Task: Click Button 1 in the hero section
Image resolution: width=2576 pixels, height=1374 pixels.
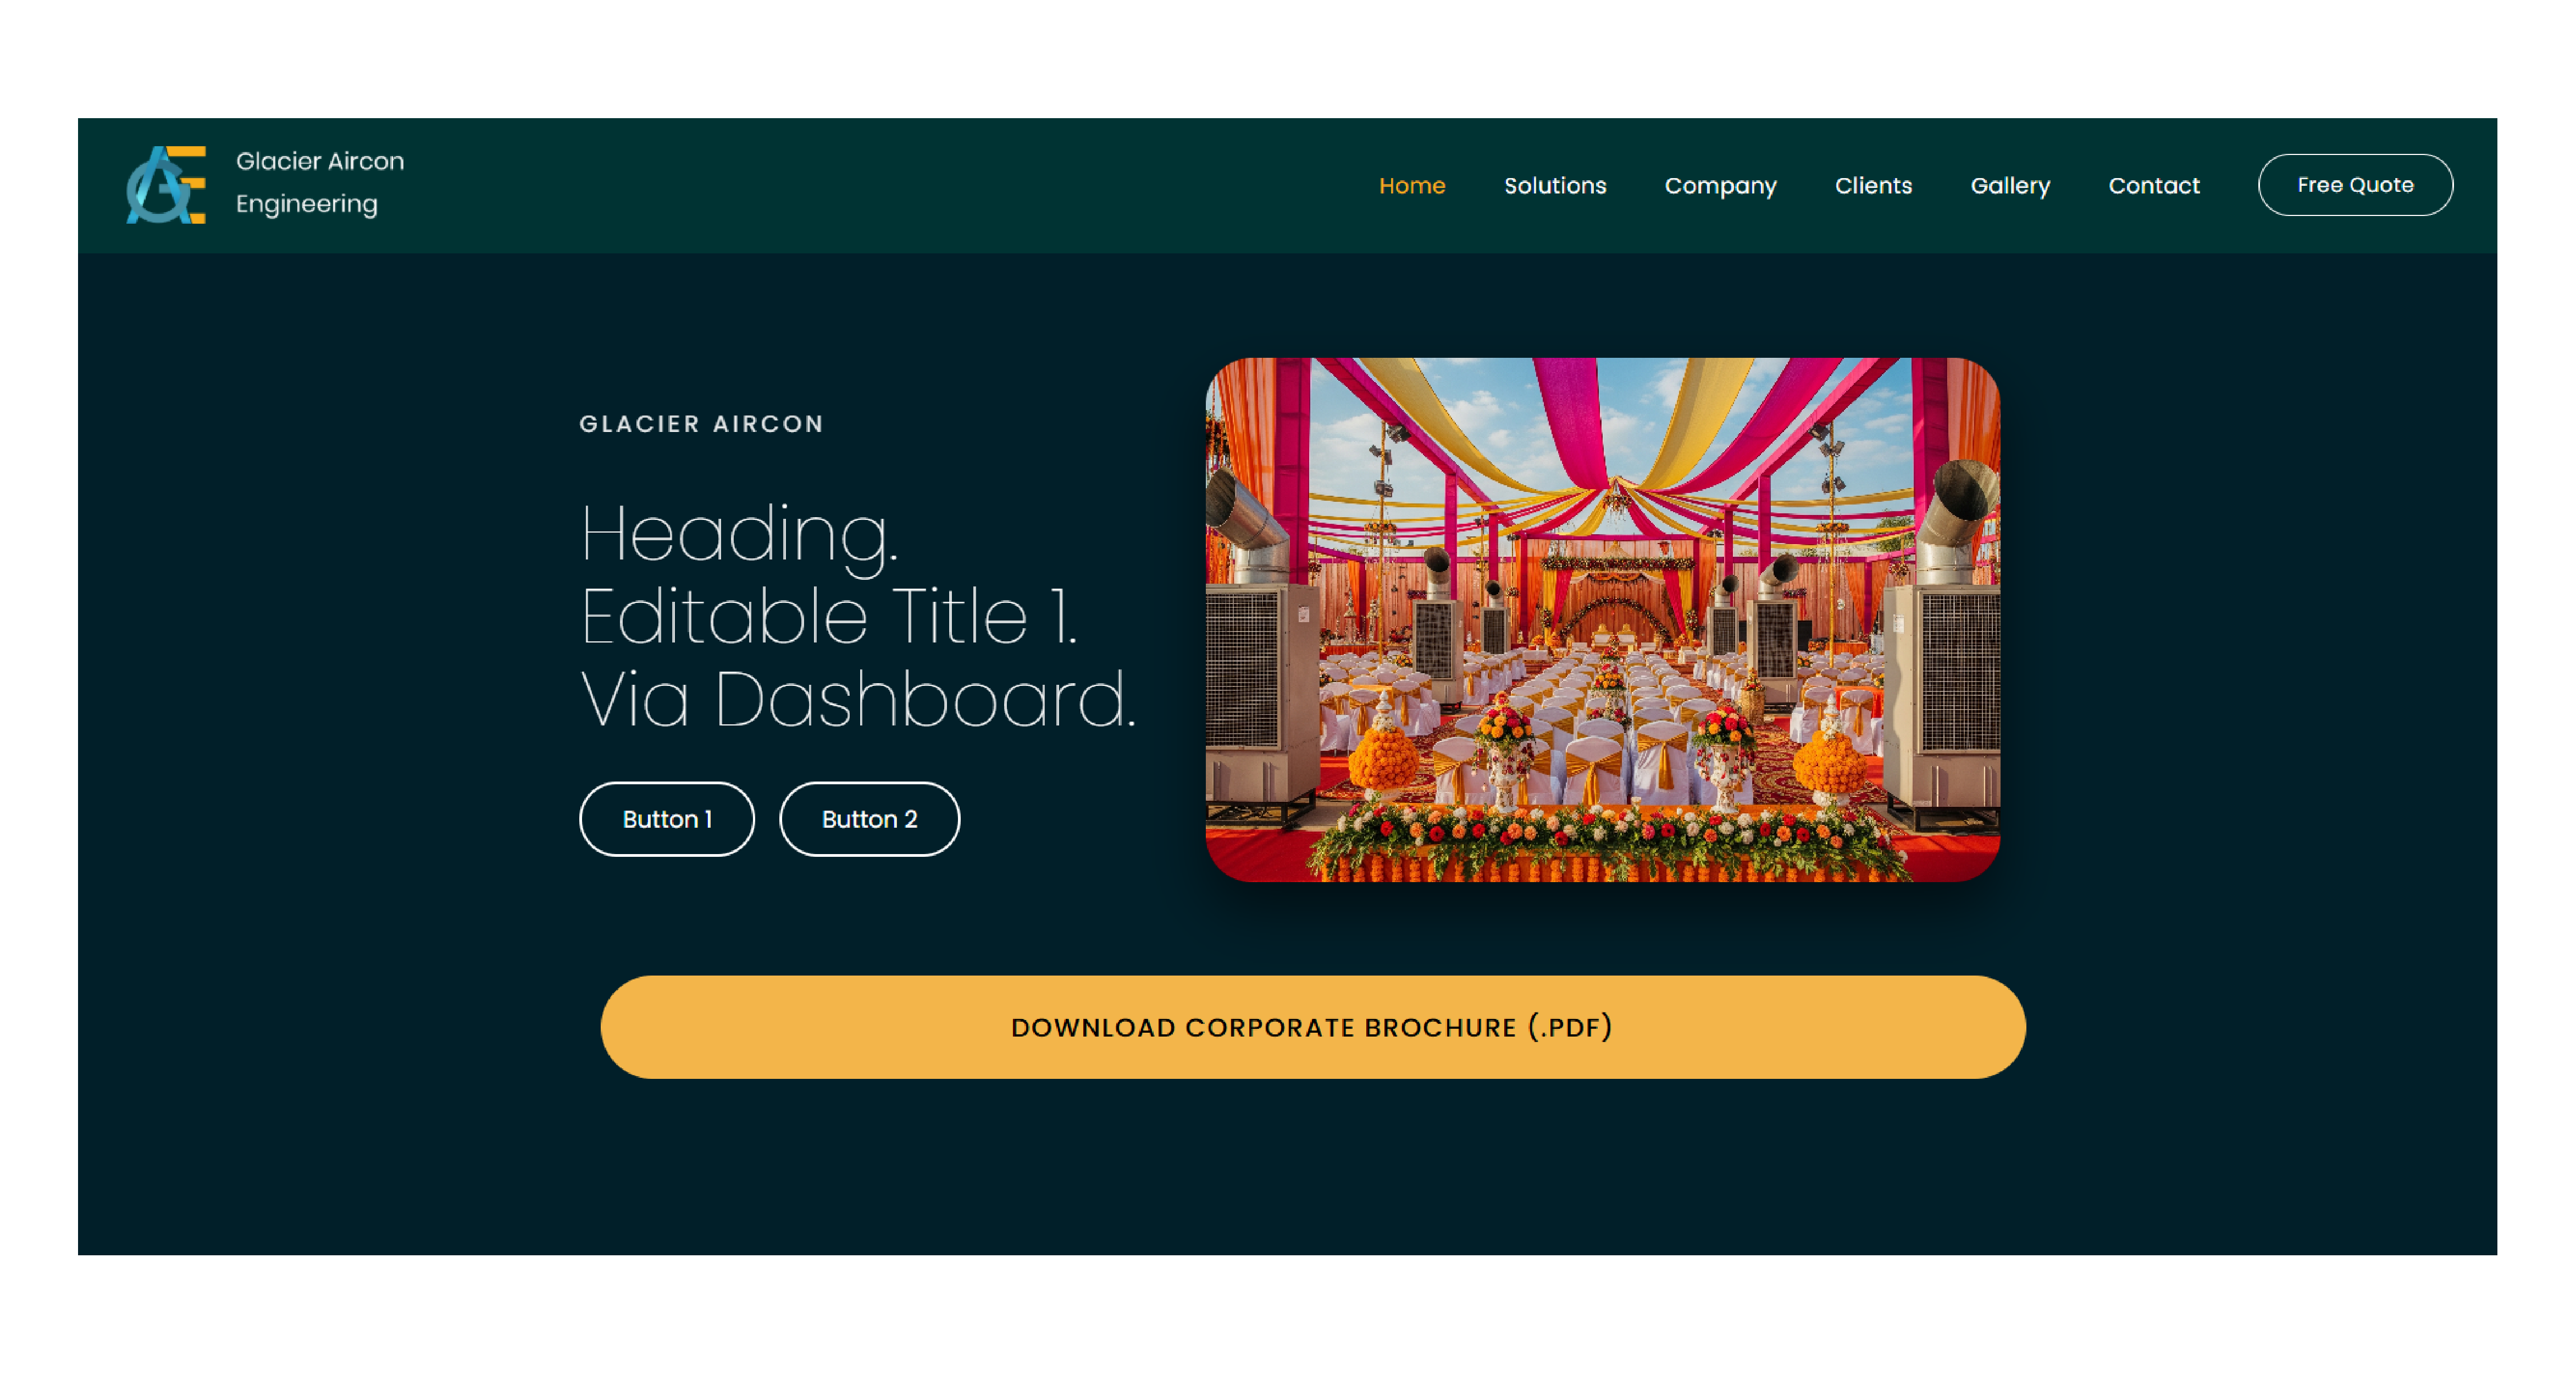Action: (667, 819)
